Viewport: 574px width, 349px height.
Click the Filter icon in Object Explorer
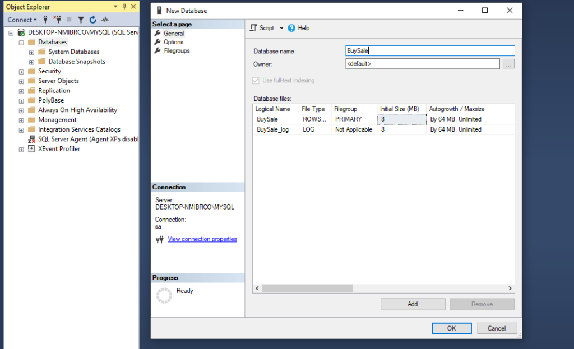[81, 20]
